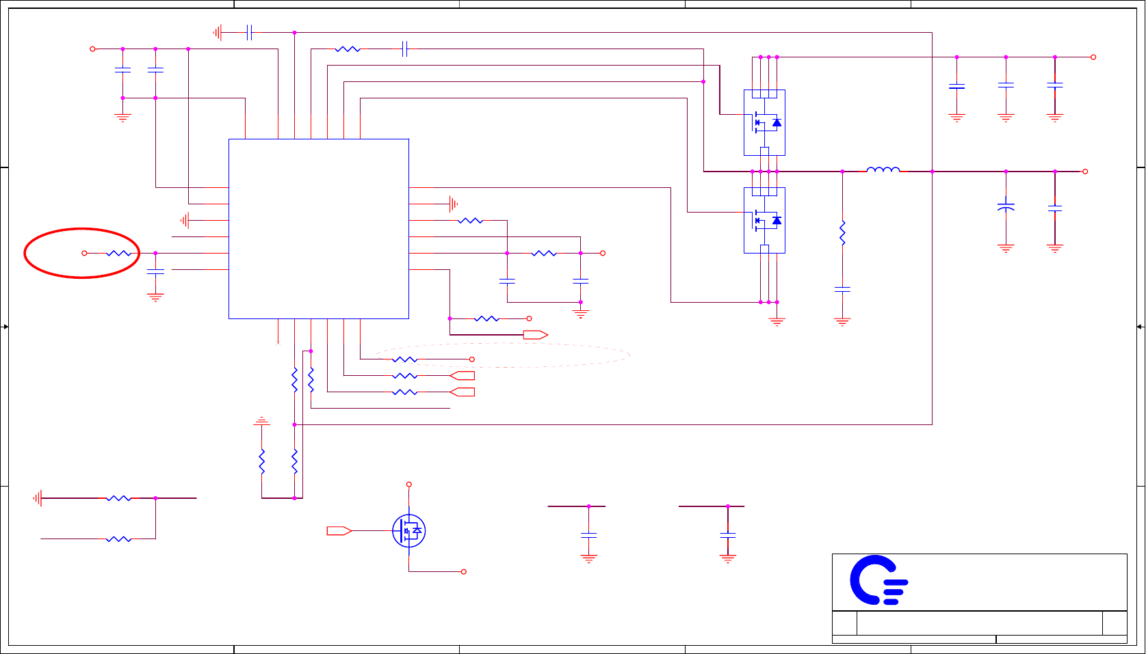This screenshot has height=654, width=1146.
Task: Click the blue logo in the title block
Action: point(879,580)
